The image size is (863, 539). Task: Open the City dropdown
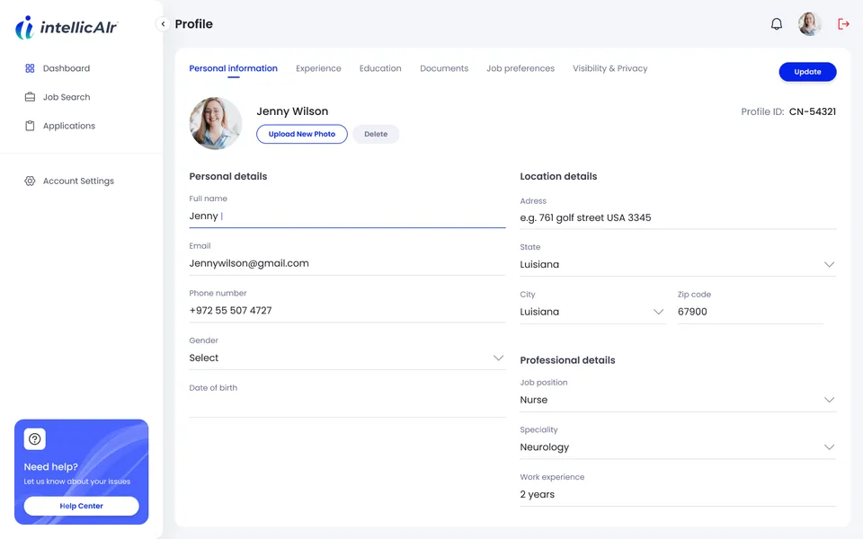pos(592,312)
